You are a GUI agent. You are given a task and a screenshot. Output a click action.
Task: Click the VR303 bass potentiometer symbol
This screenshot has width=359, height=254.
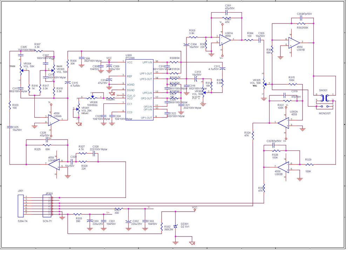(x=53, y=70)
